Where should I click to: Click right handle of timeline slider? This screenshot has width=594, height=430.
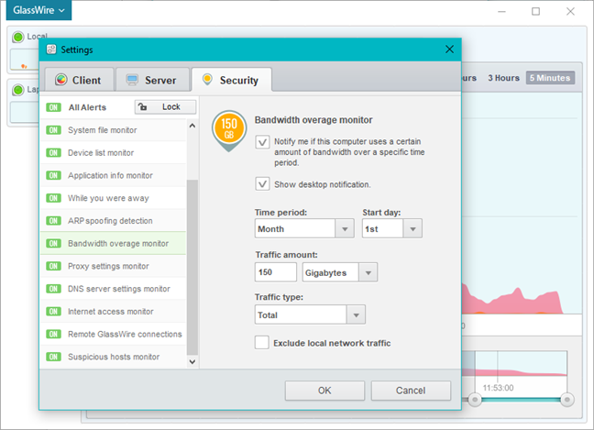[x=566, y=400]
